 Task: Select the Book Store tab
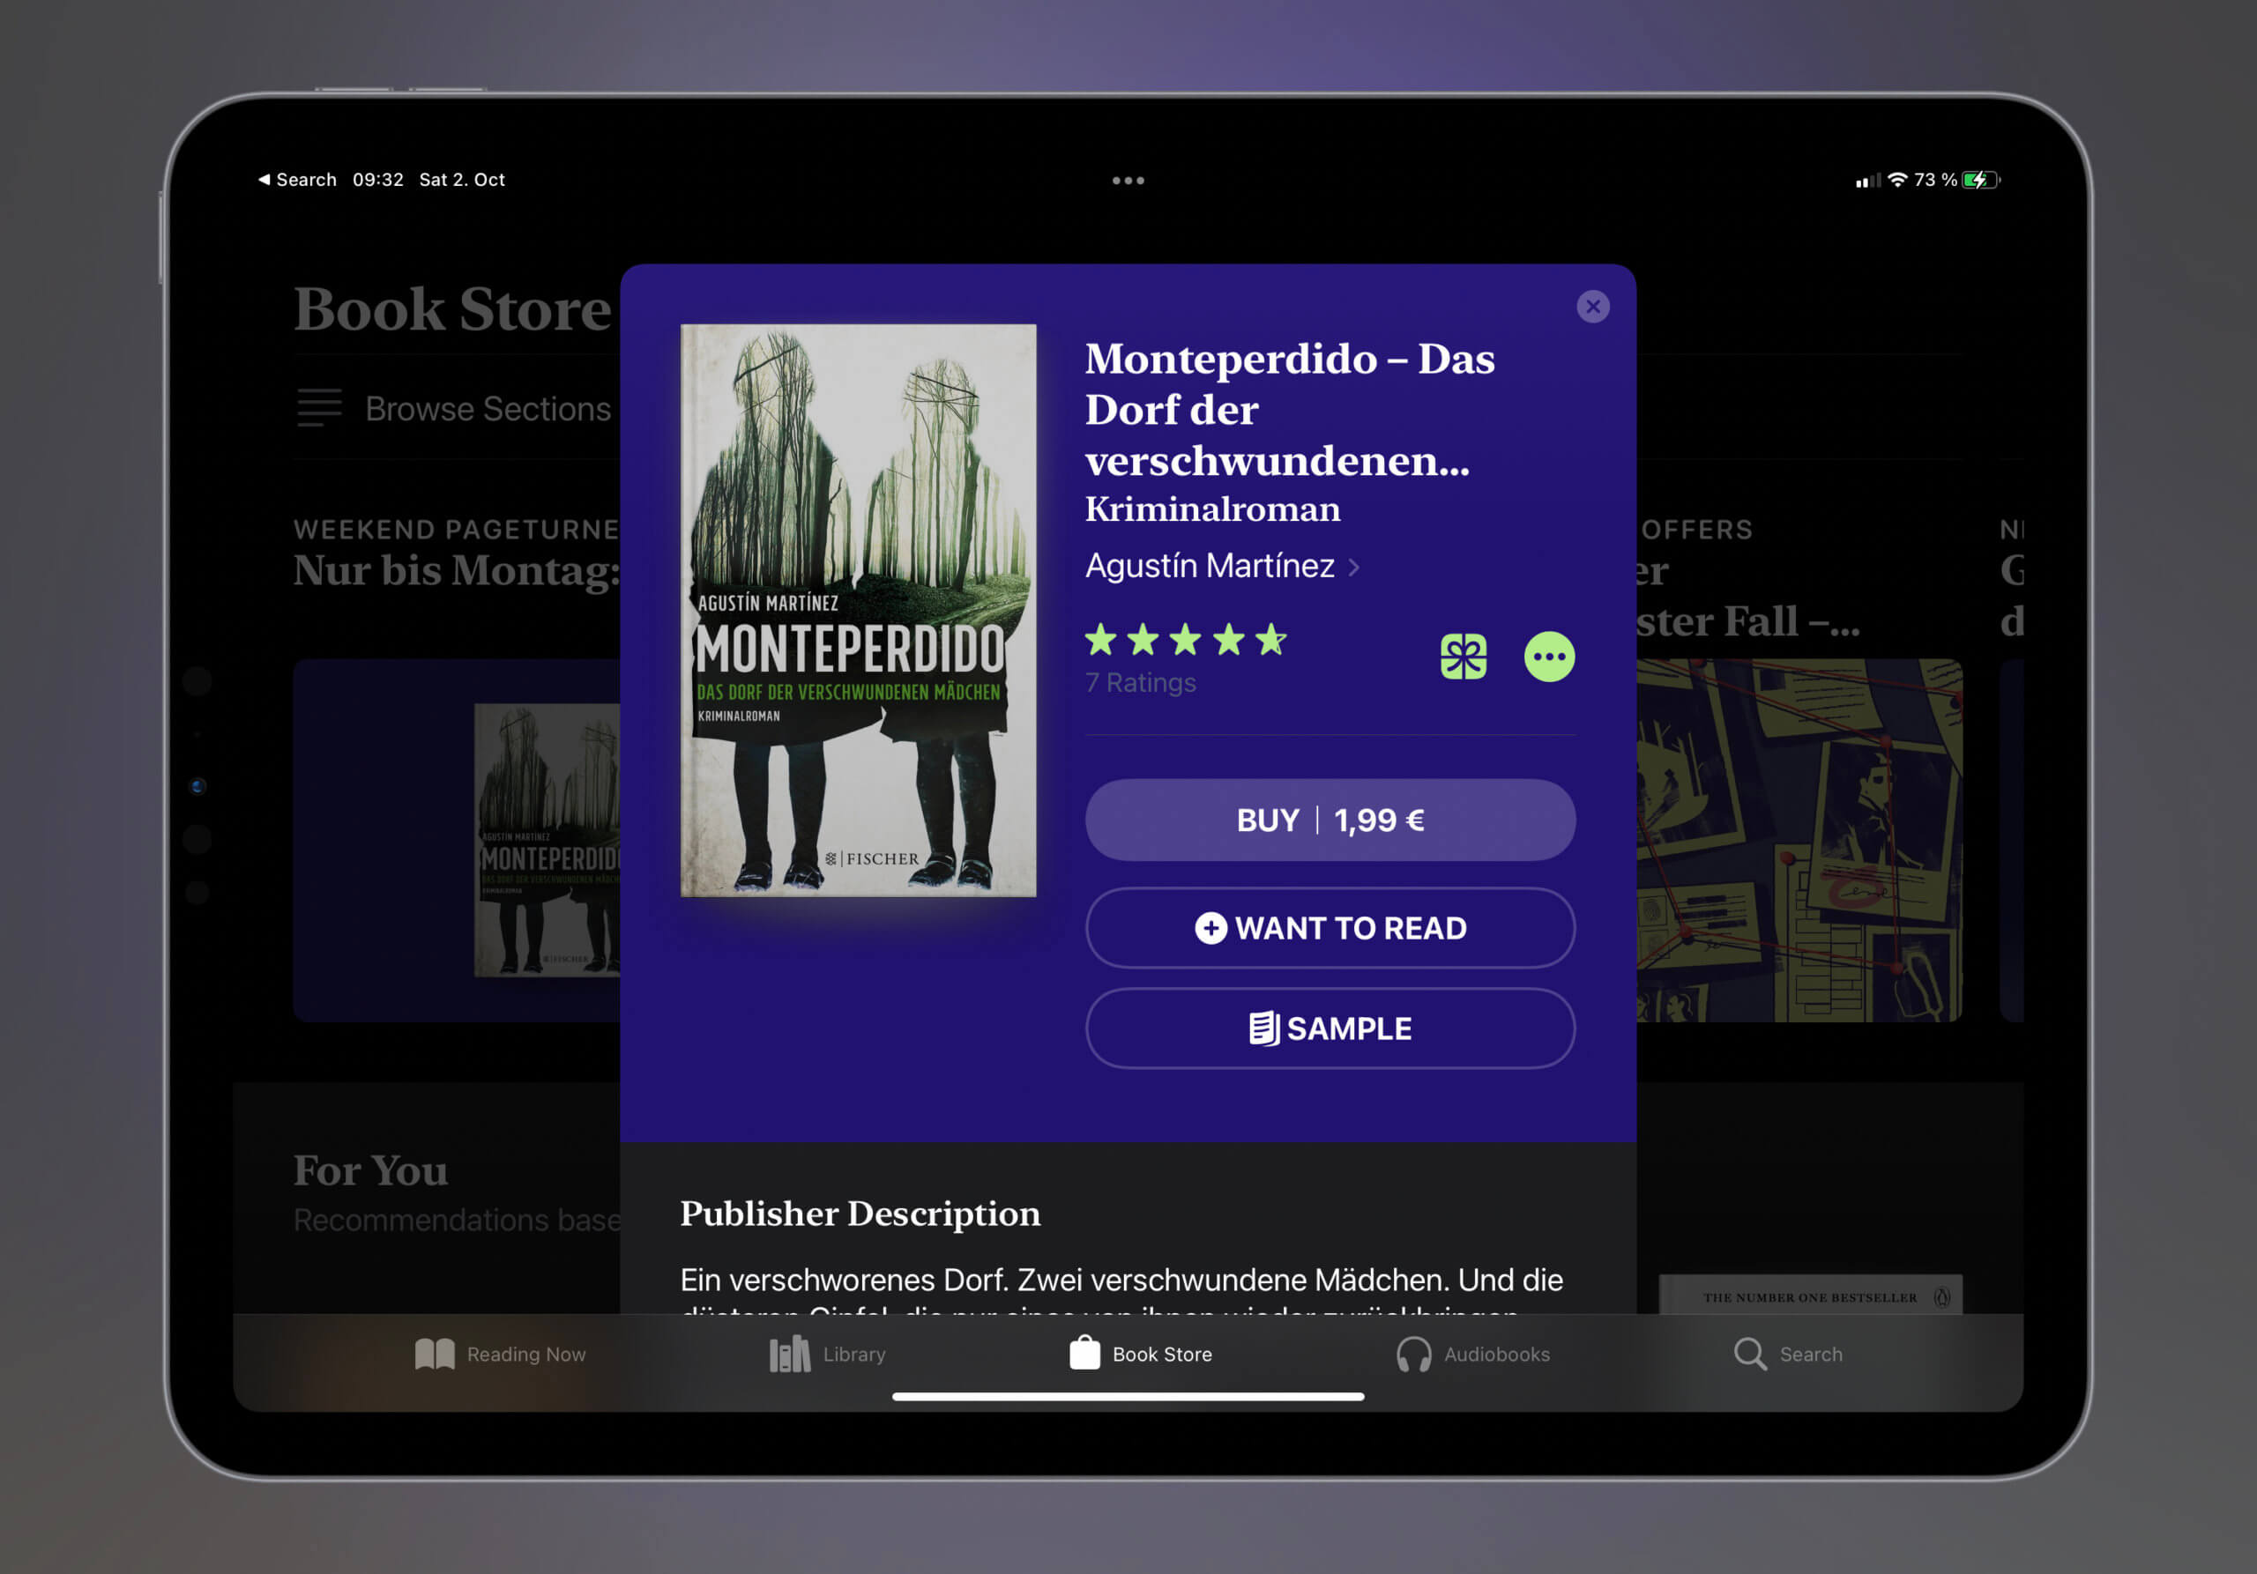coord(1140,1354)
